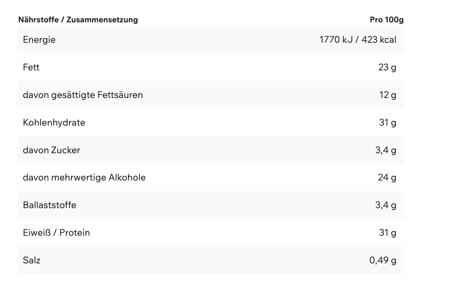Select the davon gesättigte Fettsäuren label
Image resolution: width=464 pixels, height=290 pixels.
(83, 95)
